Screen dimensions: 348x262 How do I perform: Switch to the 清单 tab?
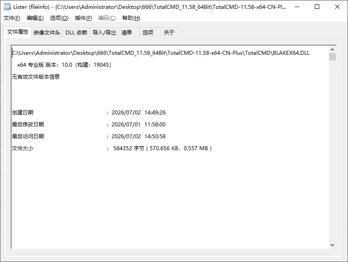coord(129,33)
